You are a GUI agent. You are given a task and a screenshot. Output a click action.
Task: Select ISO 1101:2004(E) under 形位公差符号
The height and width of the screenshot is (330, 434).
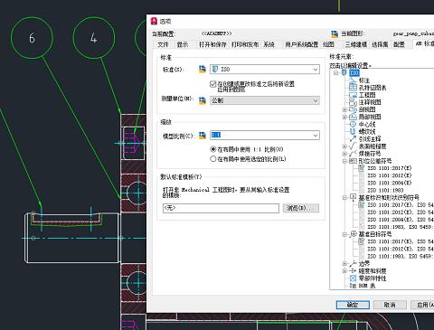click(x=390, y=183)
